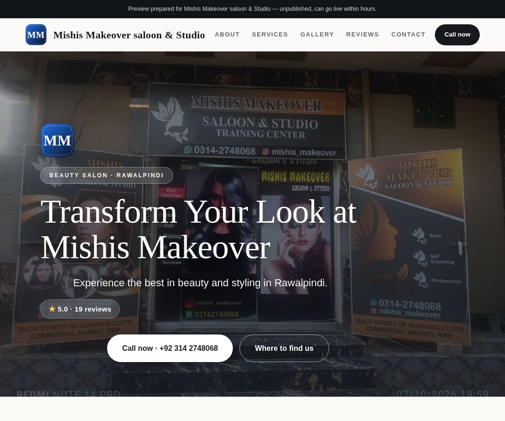Click the Mishis Makeover saloon & Studio title
505x421 pixels.
click(129, 35)
